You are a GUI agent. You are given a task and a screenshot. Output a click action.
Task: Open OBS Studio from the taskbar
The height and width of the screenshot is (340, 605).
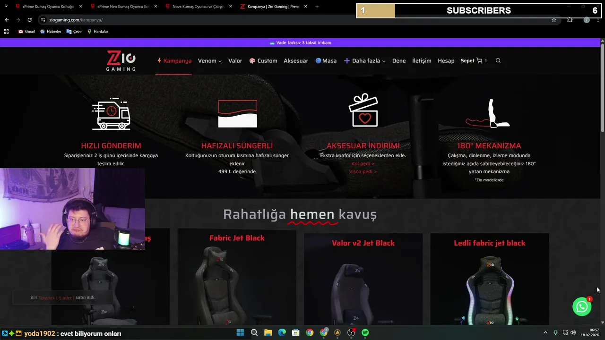point(351,332)
